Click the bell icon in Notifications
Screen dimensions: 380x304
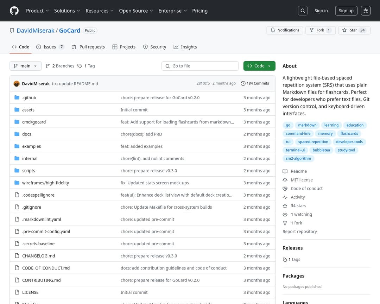tap(273, 30)
